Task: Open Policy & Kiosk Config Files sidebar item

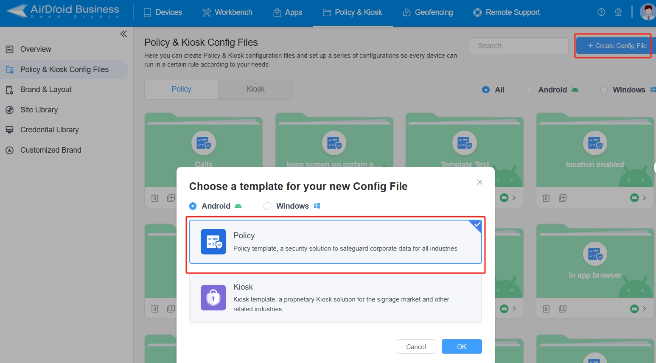Action: (64, 70)
